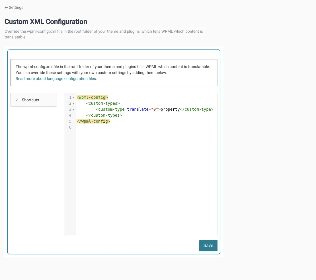Go back to Settings link
316x280 pixels.
point(14,7)
